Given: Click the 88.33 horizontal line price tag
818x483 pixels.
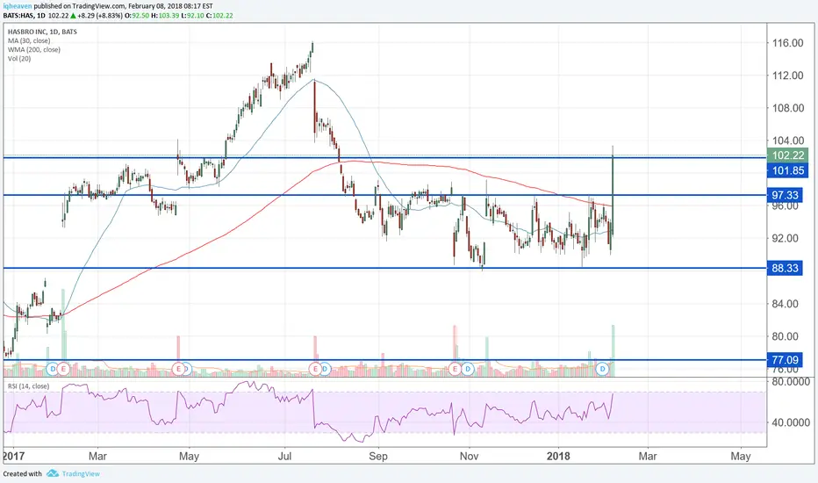Looking at the screenshot, I should coord(785,268).
